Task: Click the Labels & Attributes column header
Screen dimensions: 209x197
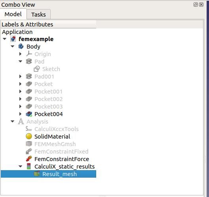Action: pyautogui.click(x=48, y=24)
